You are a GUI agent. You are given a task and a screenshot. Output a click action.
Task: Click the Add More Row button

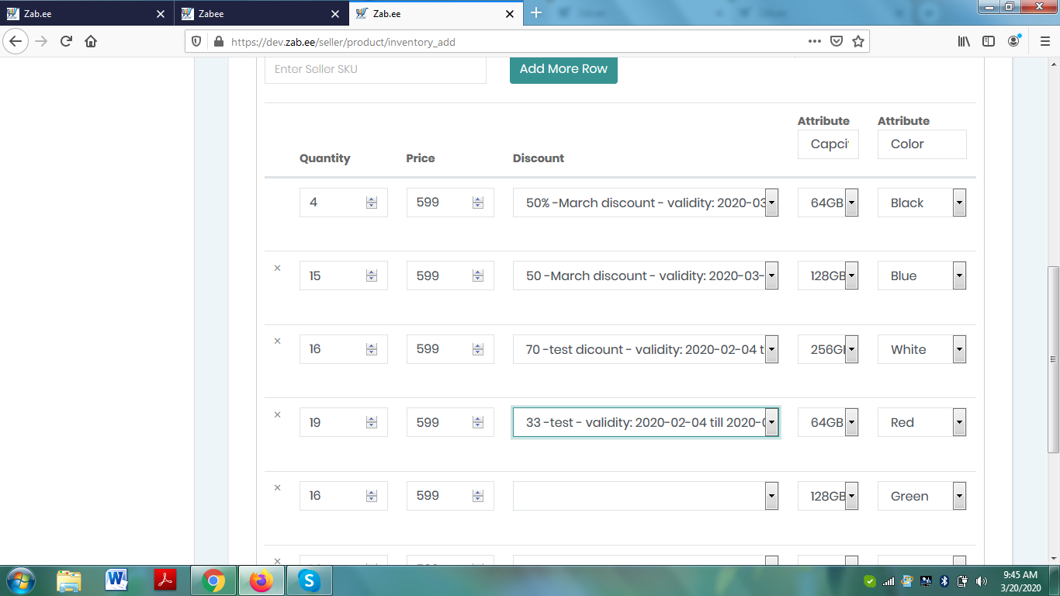click(563, 68)
